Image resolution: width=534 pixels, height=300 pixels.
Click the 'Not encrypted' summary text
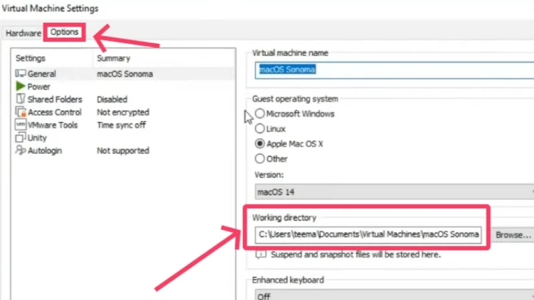(123, 112)
